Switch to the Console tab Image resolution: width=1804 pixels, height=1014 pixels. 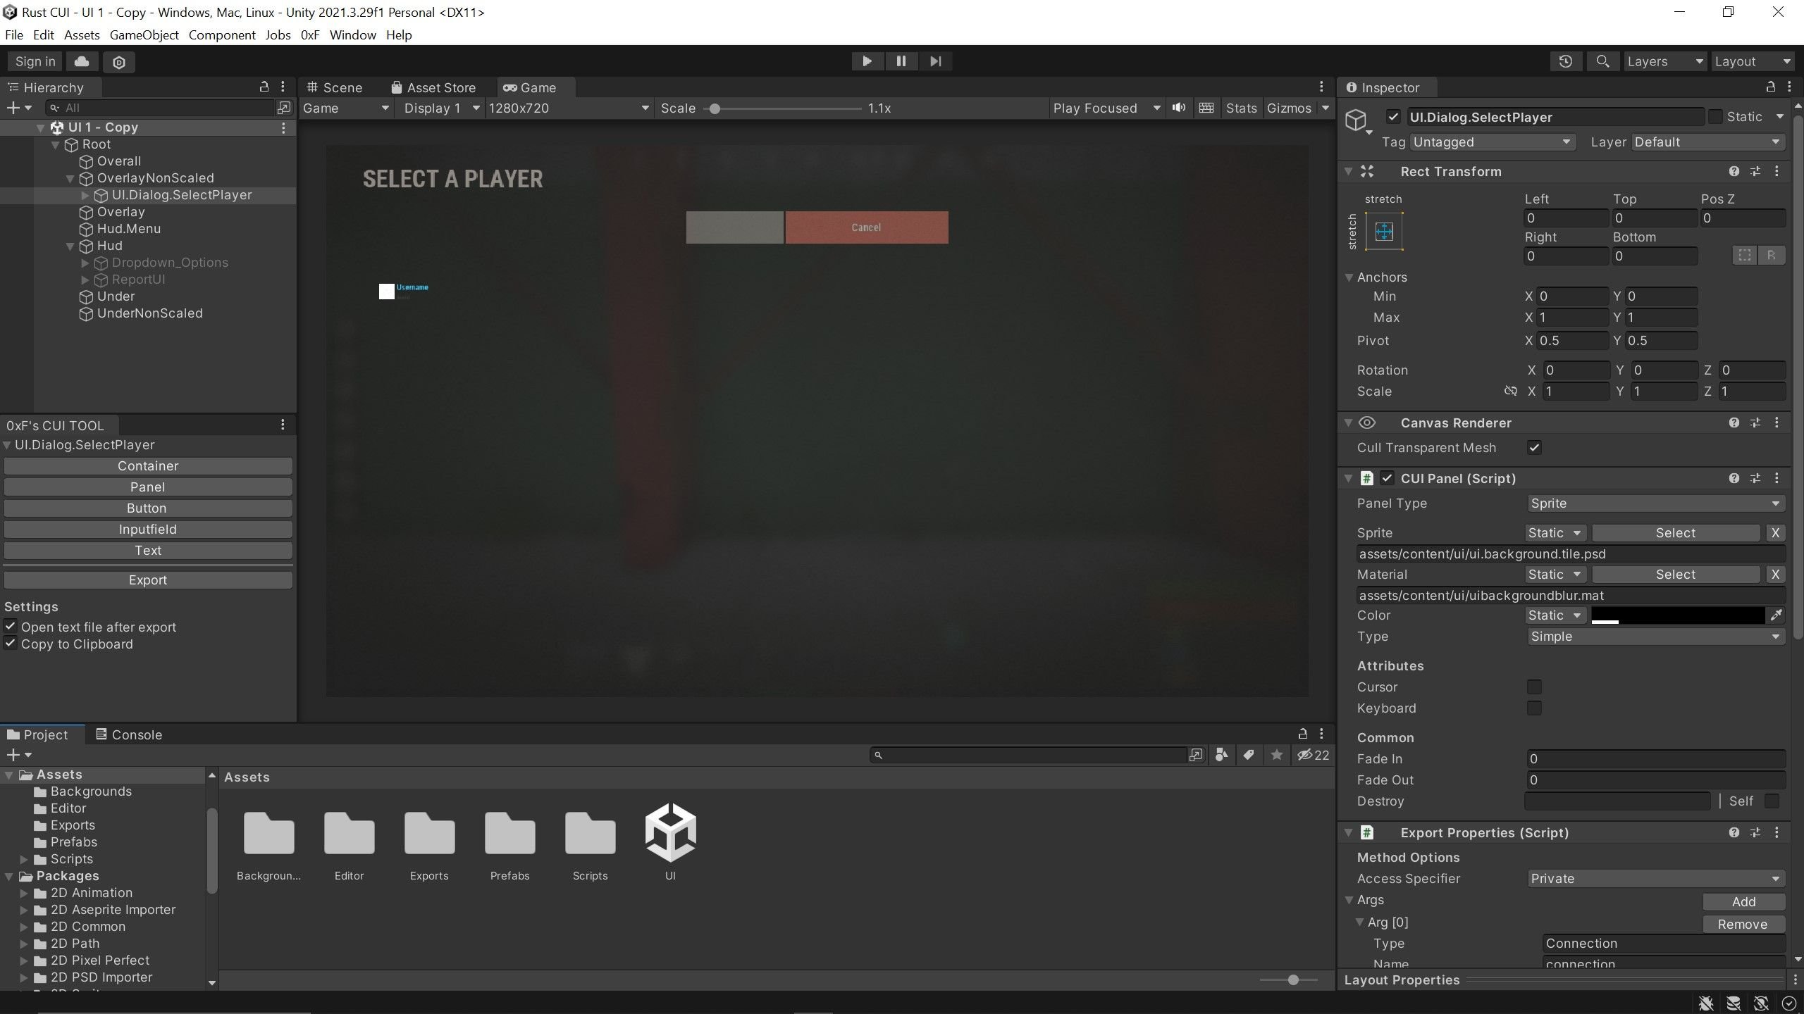pos(129,734)
